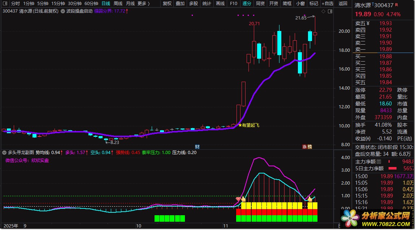Click the 同资 toolbar button
The image size is (416, 230).
(x=260, y=4)
